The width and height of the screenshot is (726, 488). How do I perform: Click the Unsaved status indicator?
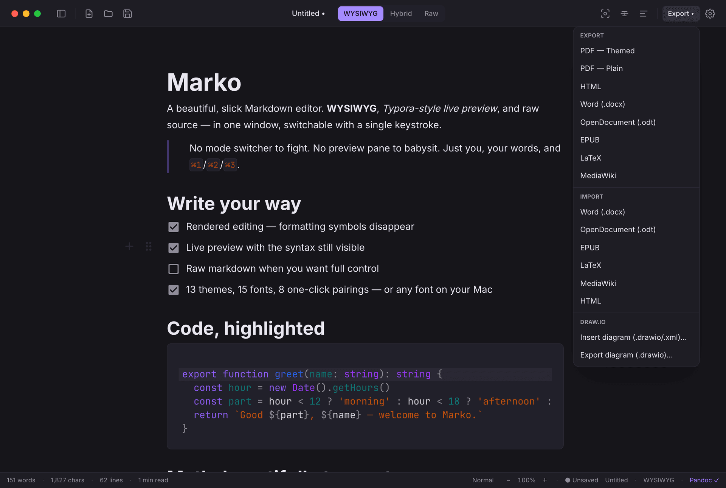coord(582,480)
